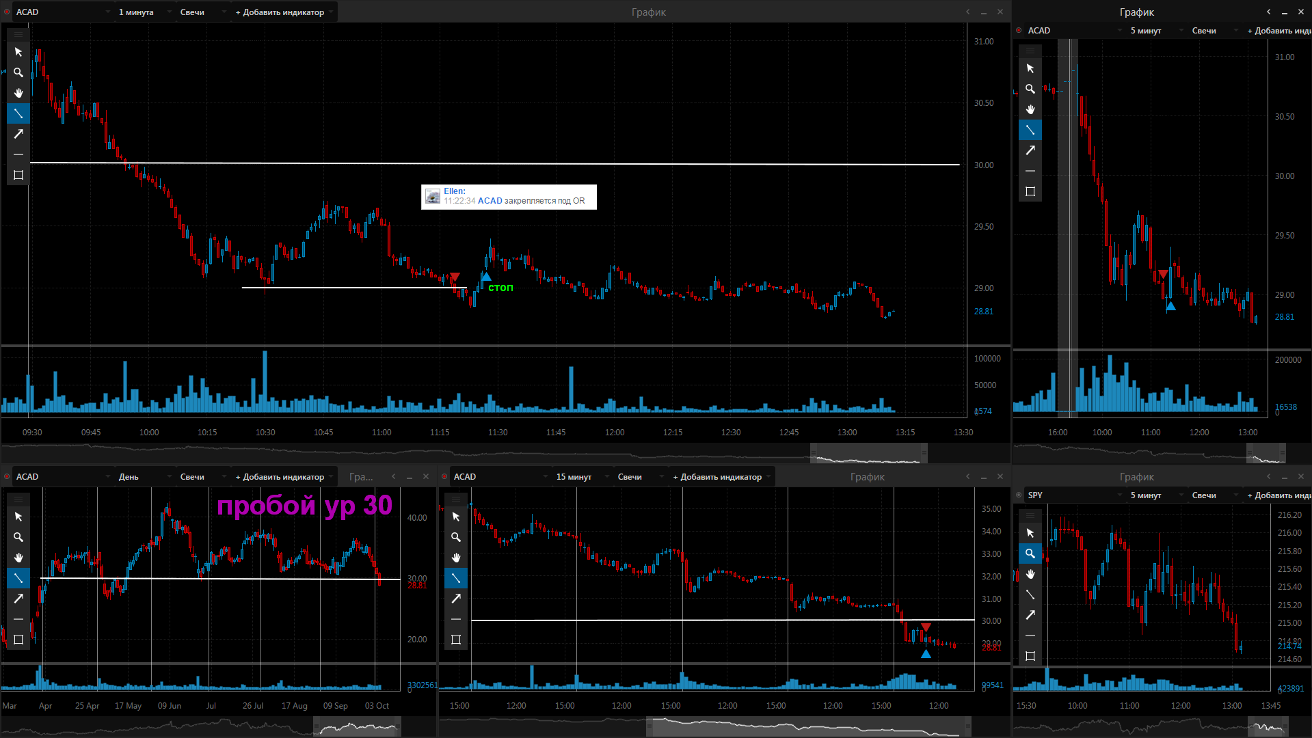Select hand pan tool in ACAD 15-minute chart
1312x738 pixels.
click(456, 558)
